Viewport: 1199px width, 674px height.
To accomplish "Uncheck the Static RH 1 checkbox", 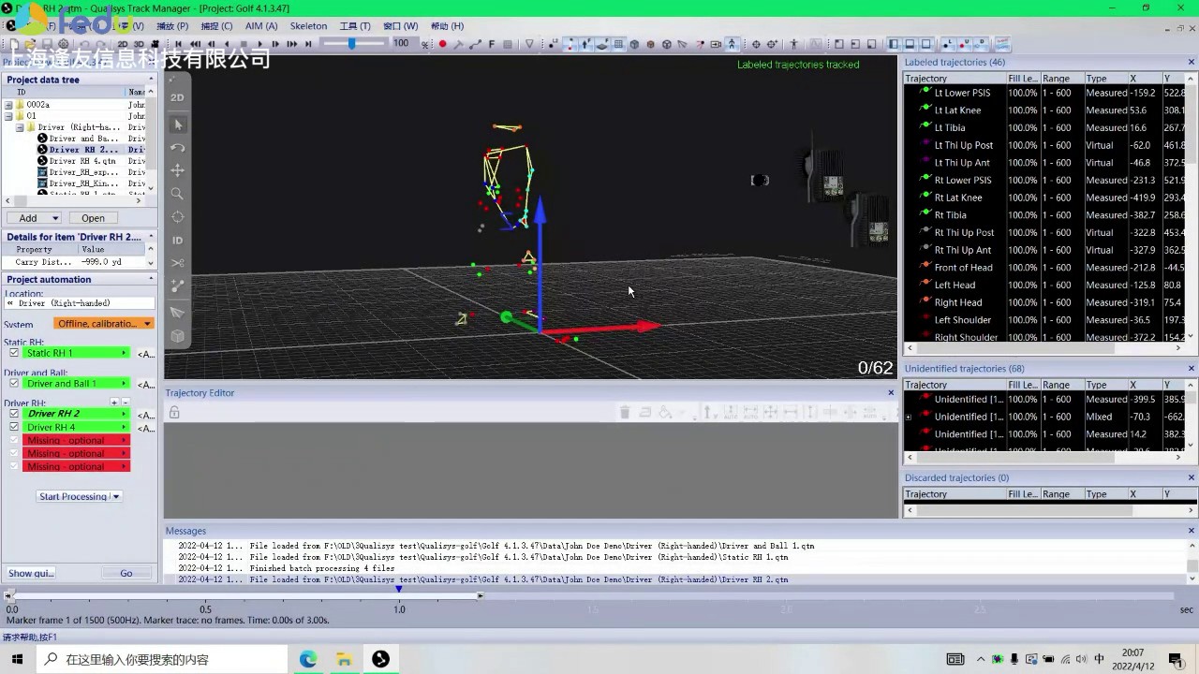I will [14, 353].
